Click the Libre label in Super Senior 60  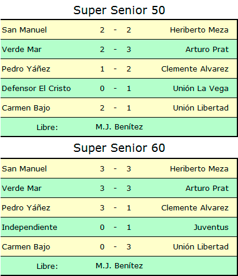pos(47,267)
